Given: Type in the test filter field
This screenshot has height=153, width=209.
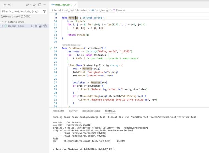Looking at the screenshot, I should (21, 11).
